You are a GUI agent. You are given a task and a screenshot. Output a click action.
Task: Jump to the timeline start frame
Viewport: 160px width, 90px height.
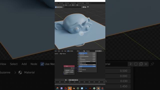tap(69, 80)
